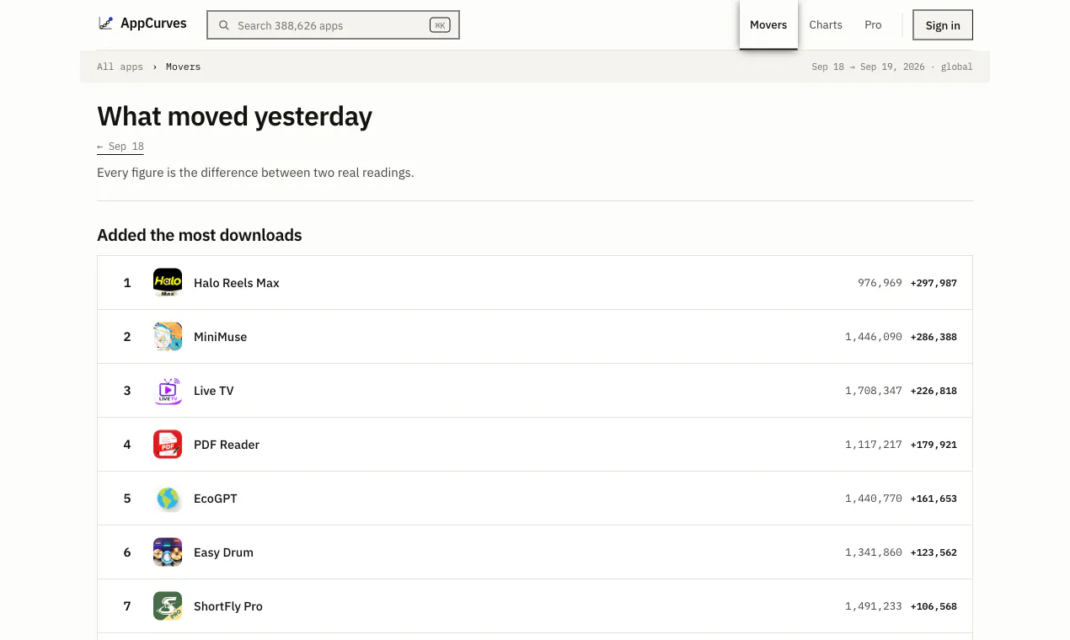
Task: Open the Easy Drum app icon
Action: coord(168,552)
